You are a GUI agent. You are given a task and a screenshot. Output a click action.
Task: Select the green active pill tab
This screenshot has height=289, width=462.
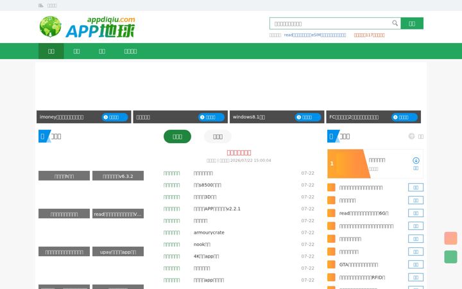tap(177, 137)
